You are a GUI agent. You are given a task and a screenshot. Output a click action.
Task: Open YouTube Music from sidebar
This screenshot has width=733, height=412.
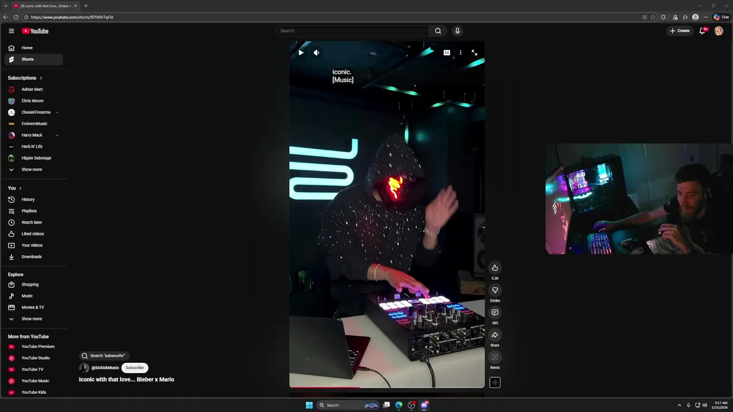coord(34,381)
